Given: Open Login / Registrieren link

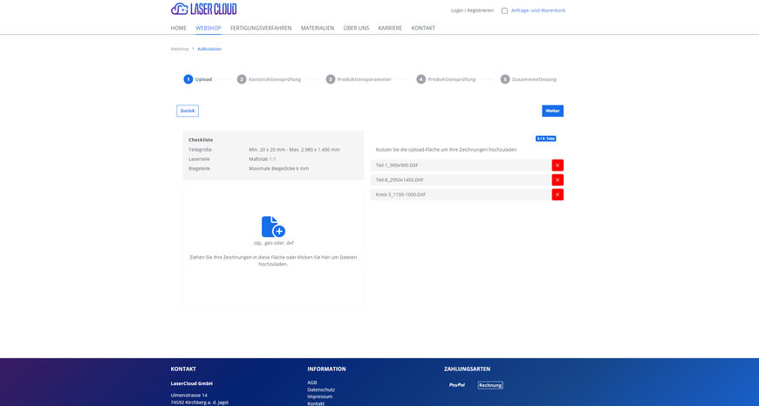Looking at the screenshot, I should pyautogui.click(x=473, y=10).
